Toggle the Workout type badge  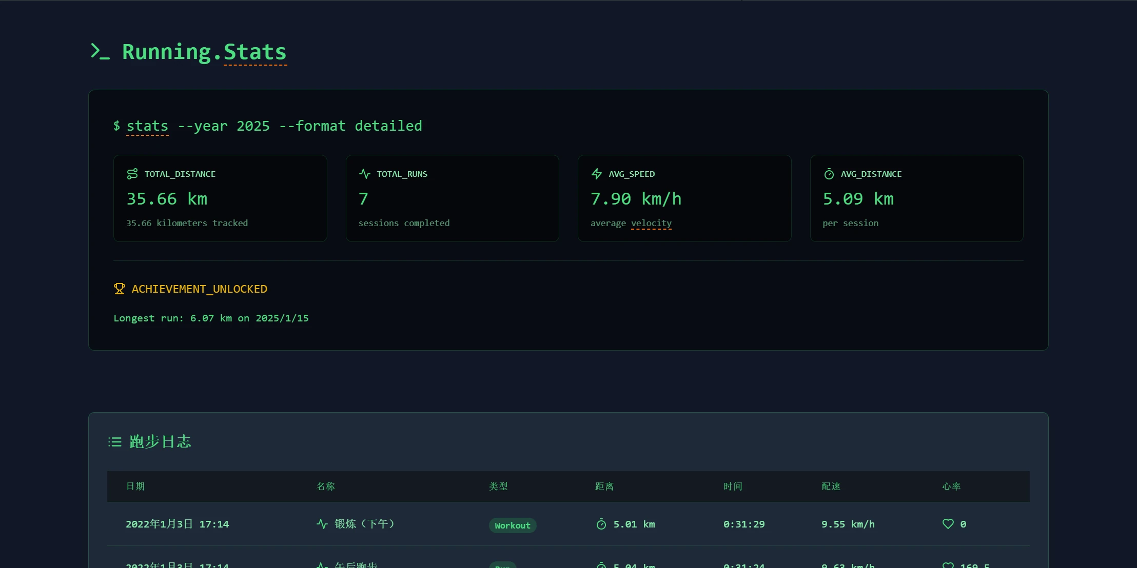[512, 525]
